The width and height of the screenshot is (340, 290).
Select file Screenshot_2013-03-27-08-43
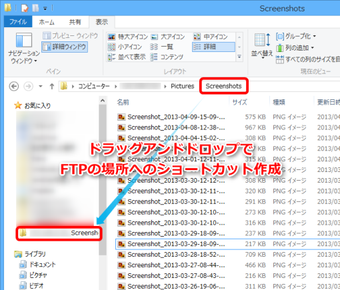click(x=176, y=276)
